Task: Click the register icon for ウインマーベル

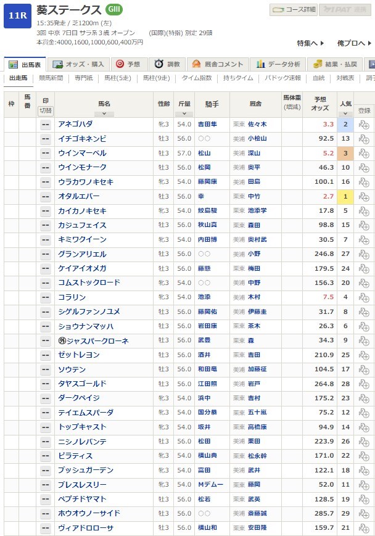Action: point(364,154)
